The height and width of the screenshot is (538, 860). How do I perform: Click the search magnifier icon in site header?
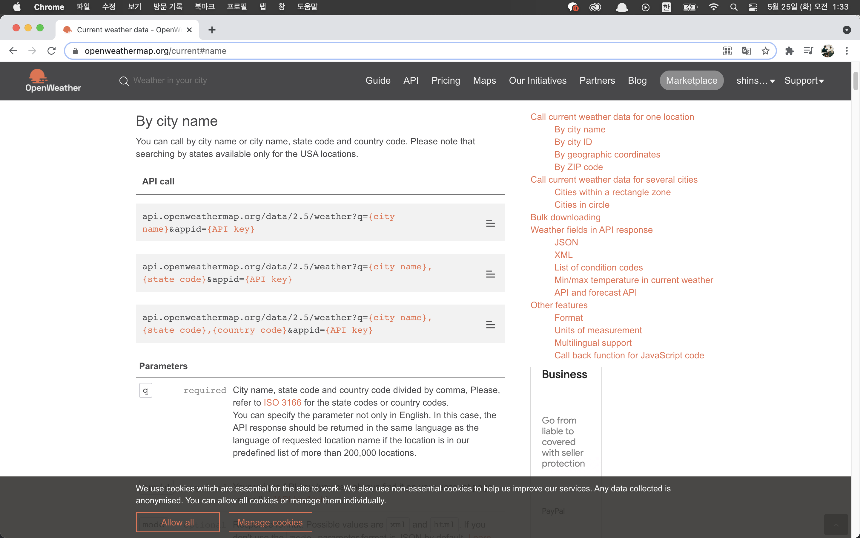coord(124,81)
